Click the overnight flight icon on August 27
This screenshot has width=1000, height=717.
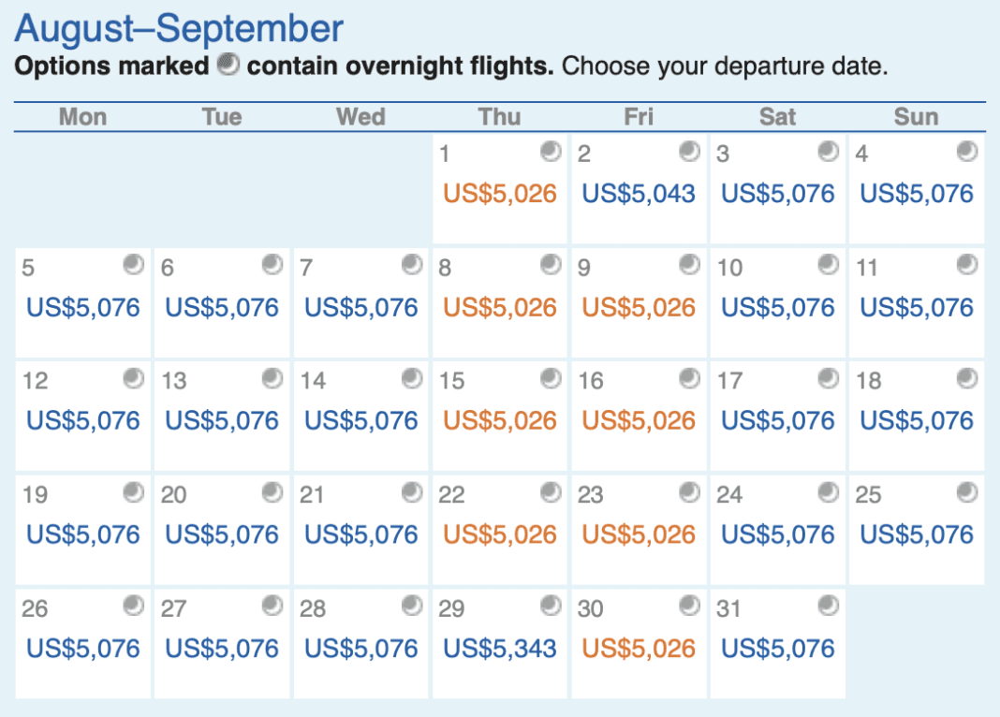272,607
